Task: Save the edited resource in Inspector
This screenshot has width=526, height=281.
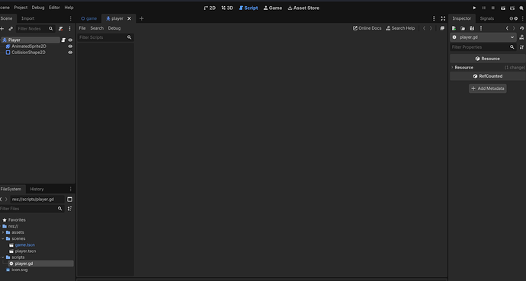Action: tap(472, 28)
